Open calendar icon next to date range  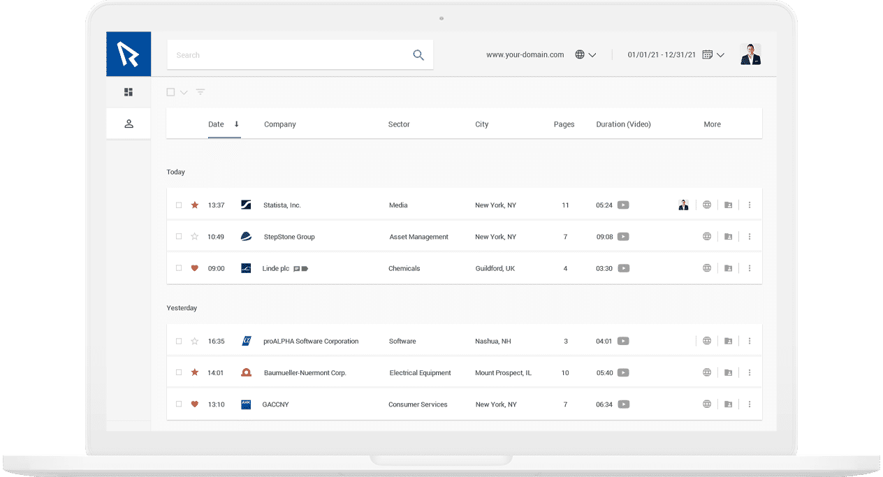coord(707,54)
